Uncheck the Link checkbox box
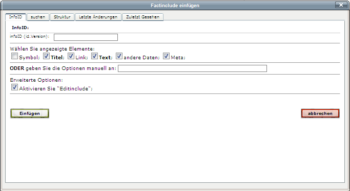Viewport: 350px width, 191px height. tap(71, 56)
